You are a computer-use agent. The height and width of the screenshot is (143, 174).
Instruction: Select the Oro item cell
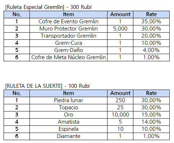[68, 115]
